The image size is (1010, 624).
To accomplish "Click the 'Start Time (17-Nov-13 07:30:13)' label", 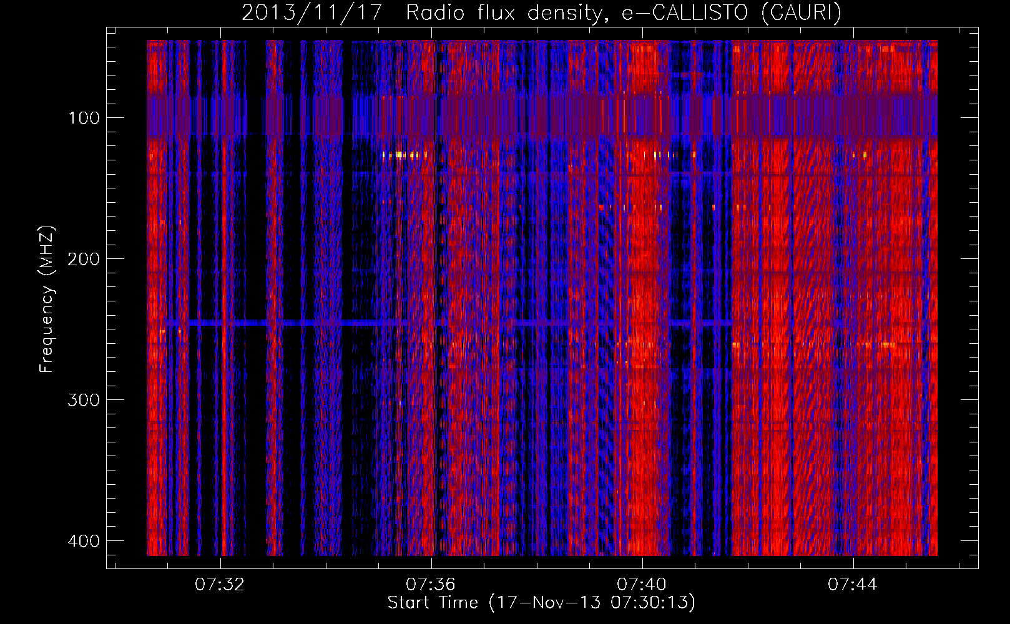I will point(541,603).
